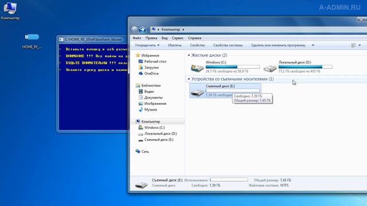Open the Справка menu
Screen dimensions: 367x206
coord(194,38)
